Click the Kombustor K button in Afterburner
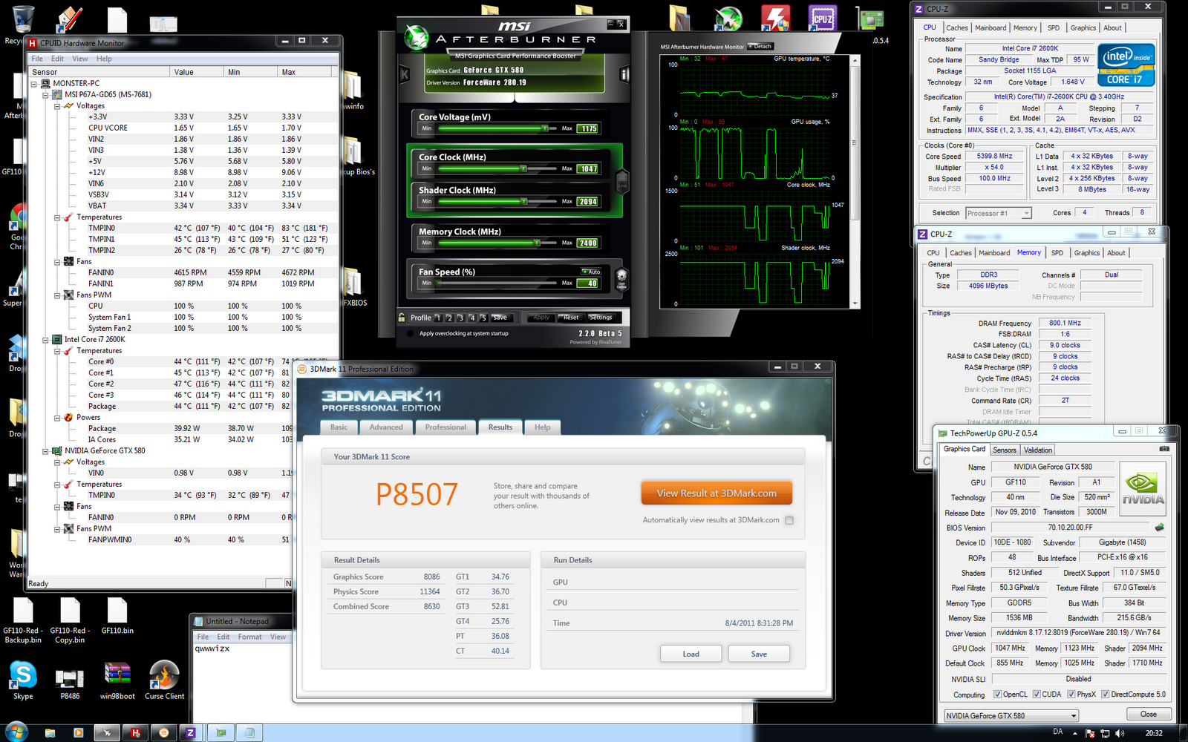The width and height of the screenshot is (1188, 742). [x=405, y=74]
